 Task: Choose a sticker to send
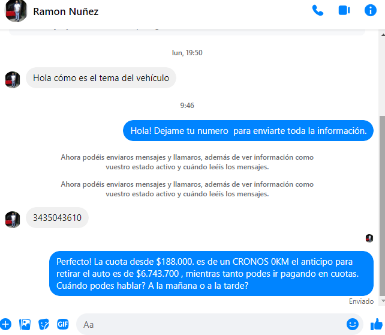point(44,324)
